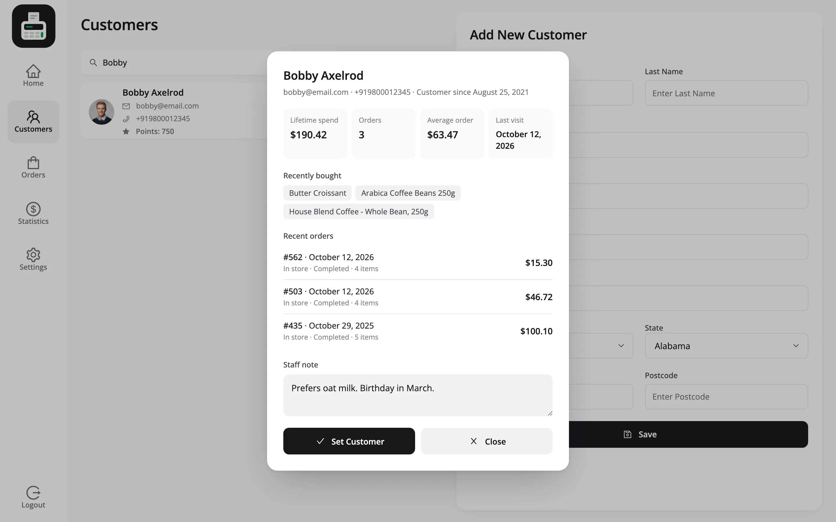The height and width of the screenshot is (522, 836).
Task: Open the Orders page
Action: tap(33, 167)
